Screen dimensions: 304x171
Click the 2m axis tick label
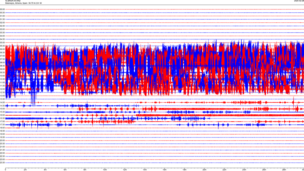coord(25,170)
